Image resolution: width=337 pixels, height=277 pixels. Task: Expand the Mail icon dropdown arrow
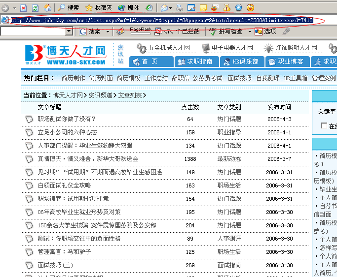click(x=170, y=8)
